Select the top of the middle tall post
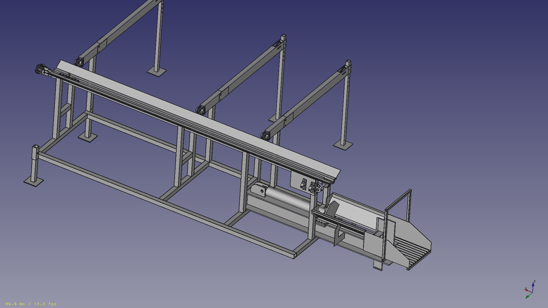 pos(283,37)
